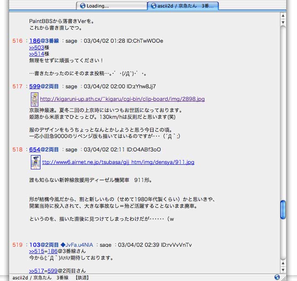Viewport: 297px width, 281px height.
Task: Click the post number 517
Action: 18,87
